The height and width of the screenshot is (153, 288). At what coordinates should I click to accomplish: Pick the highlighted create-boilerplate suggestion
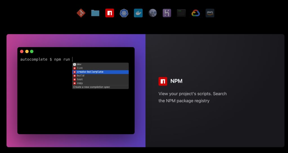[x=100, y=72]
